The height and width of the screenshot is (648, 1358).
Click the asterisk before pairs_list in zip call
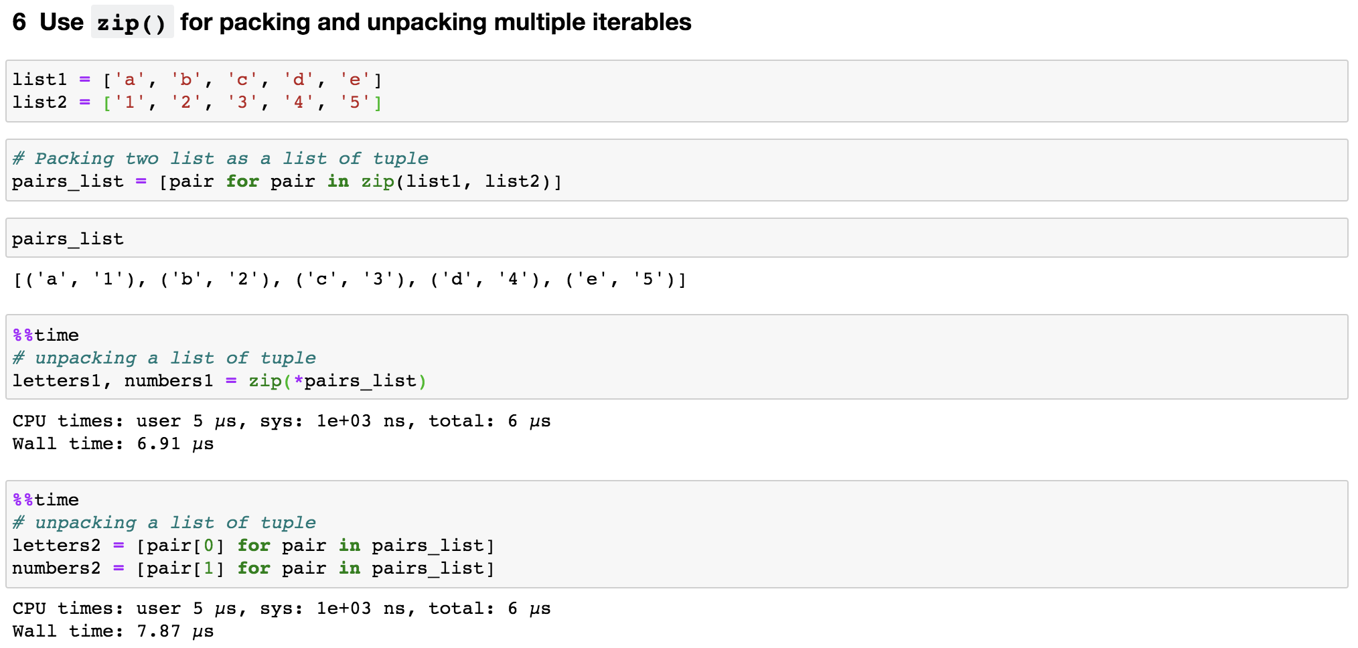(x=299, y=381)
